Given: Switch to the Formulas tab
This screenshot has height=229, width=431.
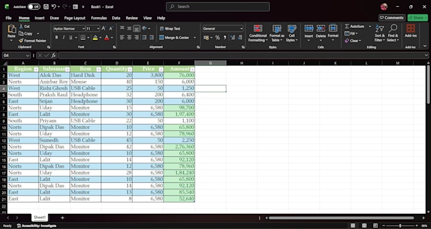Looking at the screenshot, I should [99, 18].
